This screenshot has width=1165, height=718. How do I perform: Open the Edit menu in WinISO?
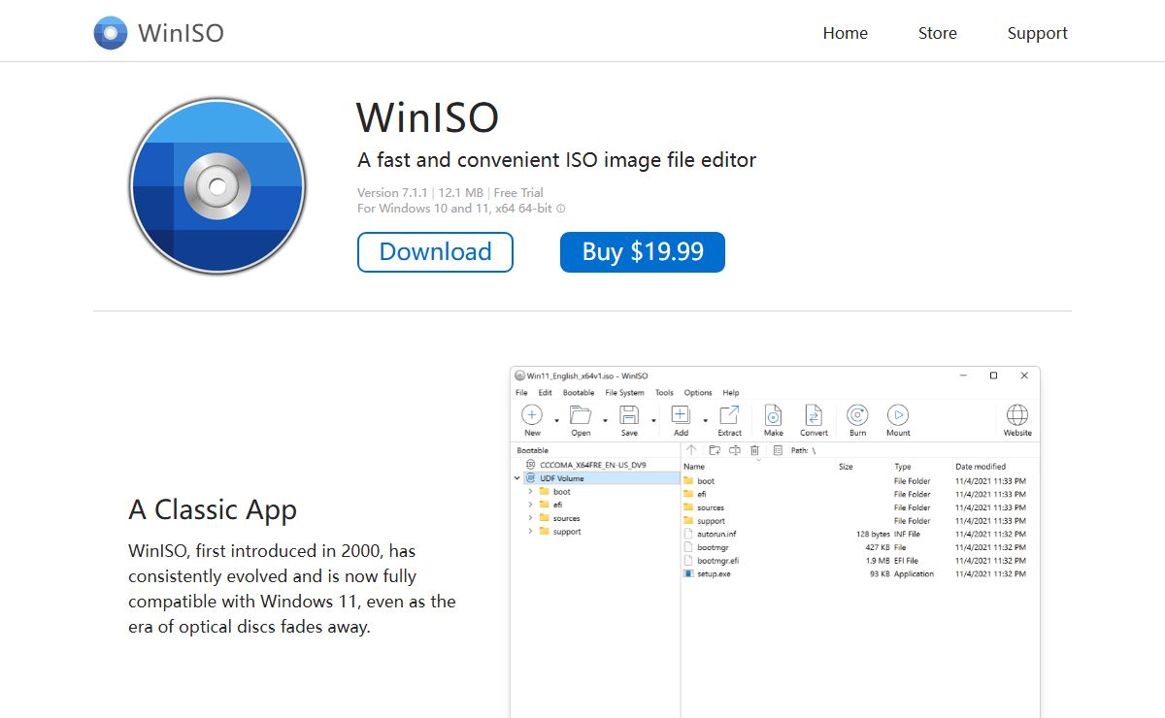click(x=545, y=393)
